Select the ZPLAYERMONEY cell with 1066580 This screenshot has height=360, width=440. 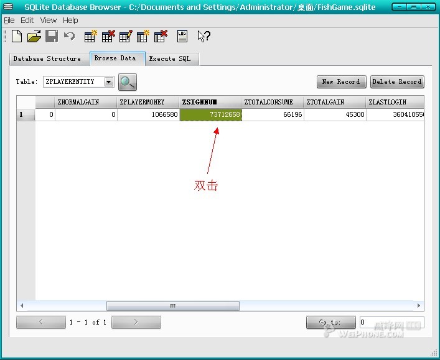pos(148,115)
